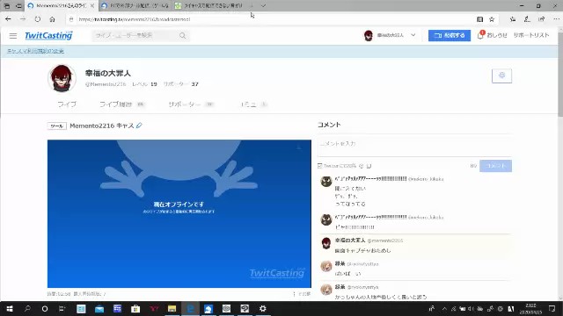Open the サポートリスト link

pyautogui.click(x=531, y=35)
